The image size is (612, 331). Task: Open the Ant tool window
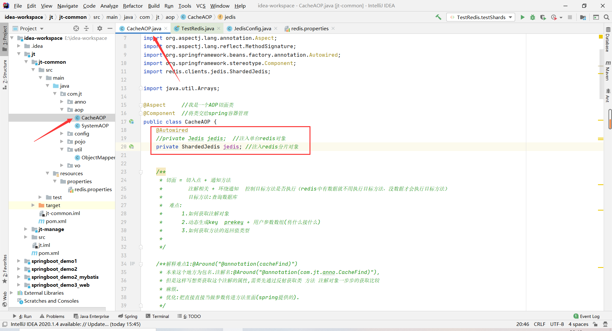608,96
